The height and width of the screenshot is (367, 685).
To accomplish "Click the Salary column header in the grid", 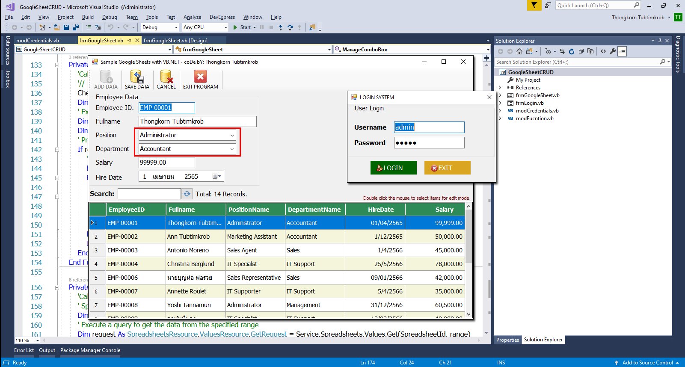I will point(435,210).
